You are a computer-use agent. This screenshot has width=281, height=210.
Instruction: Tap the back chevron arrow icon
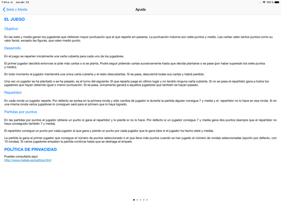pos(4,10)
